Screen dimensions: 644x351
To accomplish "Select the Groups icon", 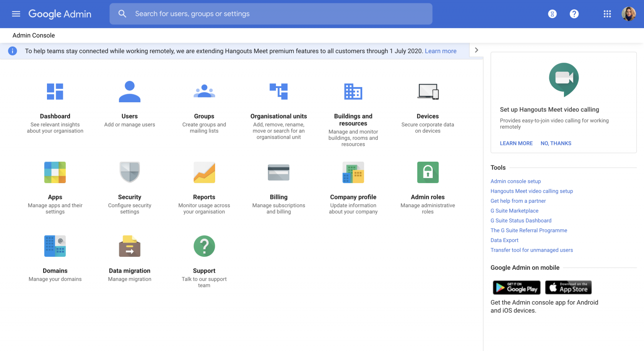I will (204, 91).
